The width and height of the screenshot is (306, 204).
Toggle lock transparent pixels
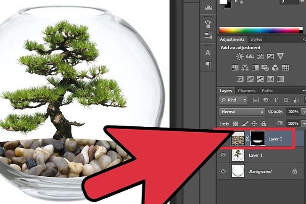tap(235, 124)
